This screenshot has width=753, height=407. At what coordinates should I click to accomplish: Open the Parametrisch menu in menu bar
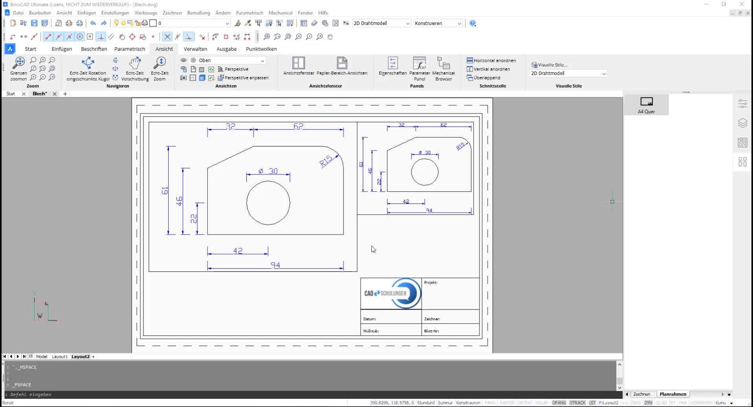(x=249, y=13)
